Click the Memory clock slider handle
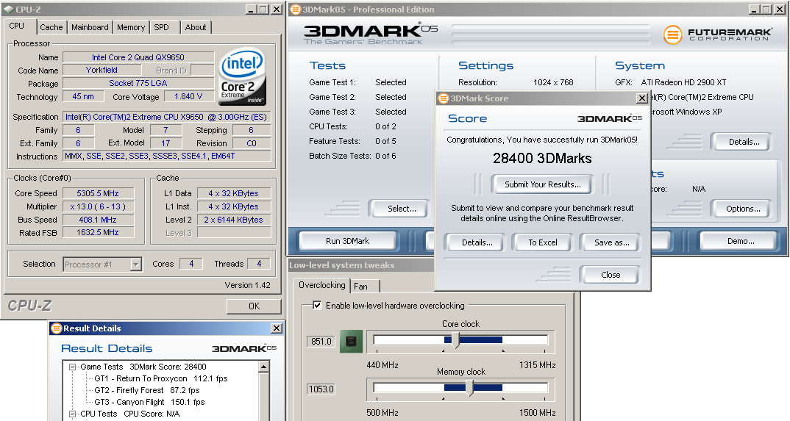 469,388
